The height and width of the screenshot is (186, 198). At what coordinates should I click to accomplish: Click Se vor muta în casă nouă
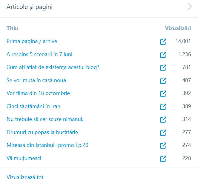coord(36,80)
